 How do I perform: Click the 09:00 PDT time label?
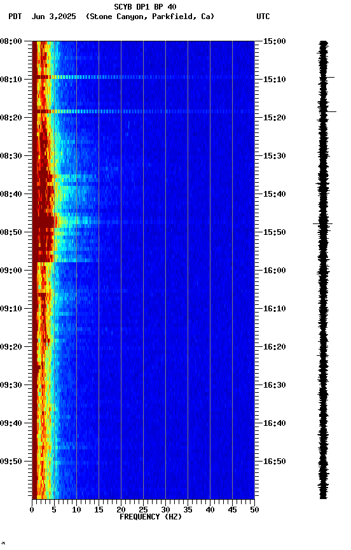[11, 271]
